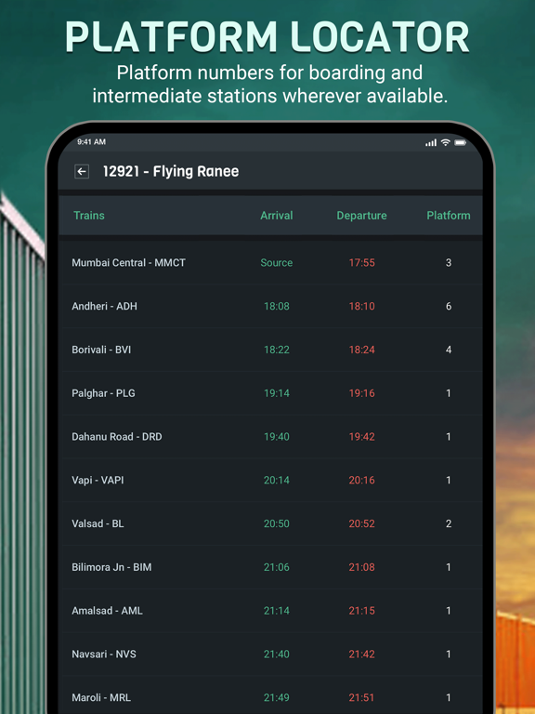This screenshot has width=535, height=714.
Task: Select Mumbai Central - MMCT station
Action: (129, 263)
